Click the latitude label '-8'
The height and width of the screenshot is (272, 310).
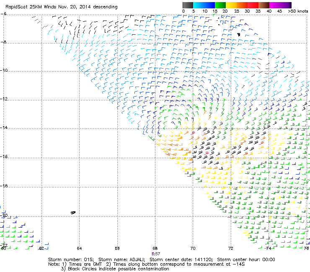tap(4, 42)
